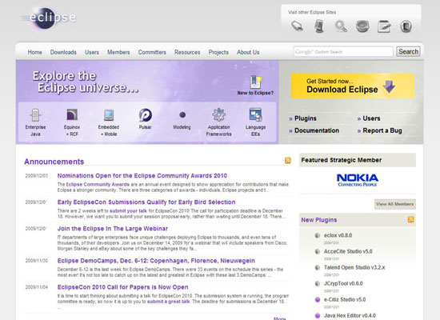Click the Featured Strategic Member heading
Viewport: 440px width, 320px height.
[342, 160]
